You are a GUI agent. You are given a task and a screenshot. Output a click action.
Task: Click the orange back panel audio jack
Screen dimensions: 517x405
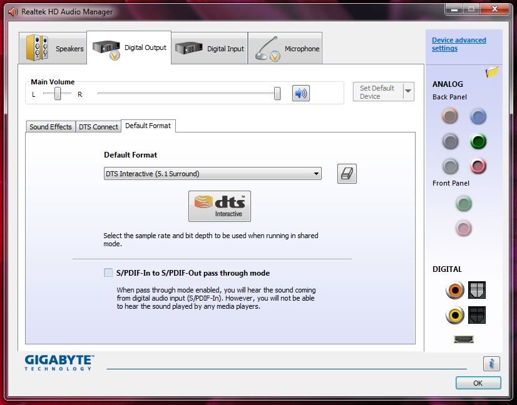pyautogui.click(x=449, y=116)
